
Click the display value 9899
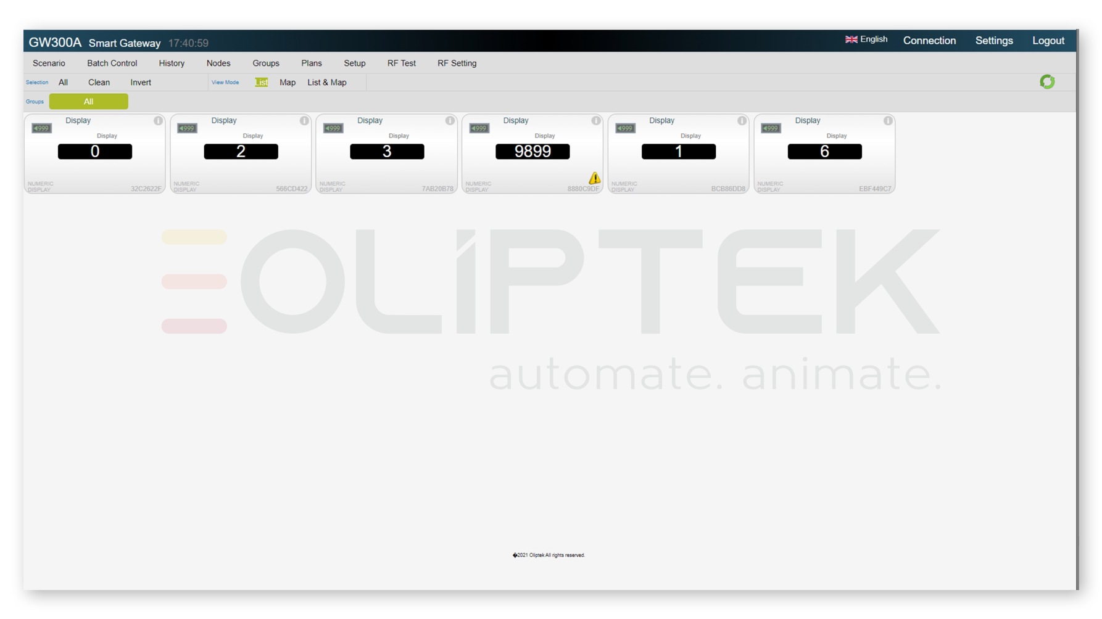532,152
